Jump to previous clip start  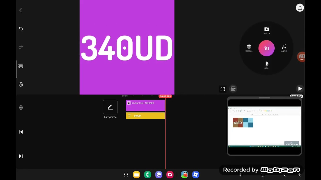[x=21, y=132]
